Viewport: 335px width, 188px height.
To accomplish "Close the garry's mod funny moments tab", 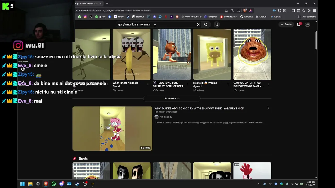I will [100, 3].
